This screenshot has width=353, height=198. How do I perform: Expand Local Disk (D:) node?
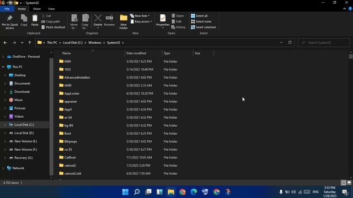coord(5,133)
